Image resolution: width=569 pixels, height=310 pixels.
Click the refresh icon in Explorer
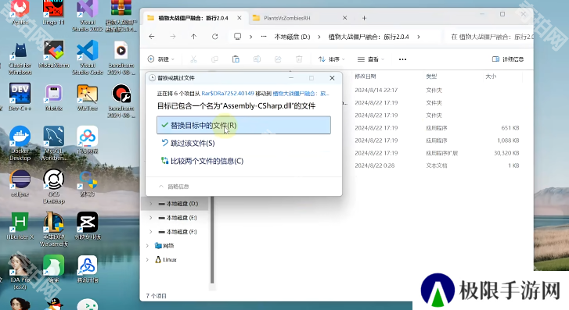pos(214,37)
